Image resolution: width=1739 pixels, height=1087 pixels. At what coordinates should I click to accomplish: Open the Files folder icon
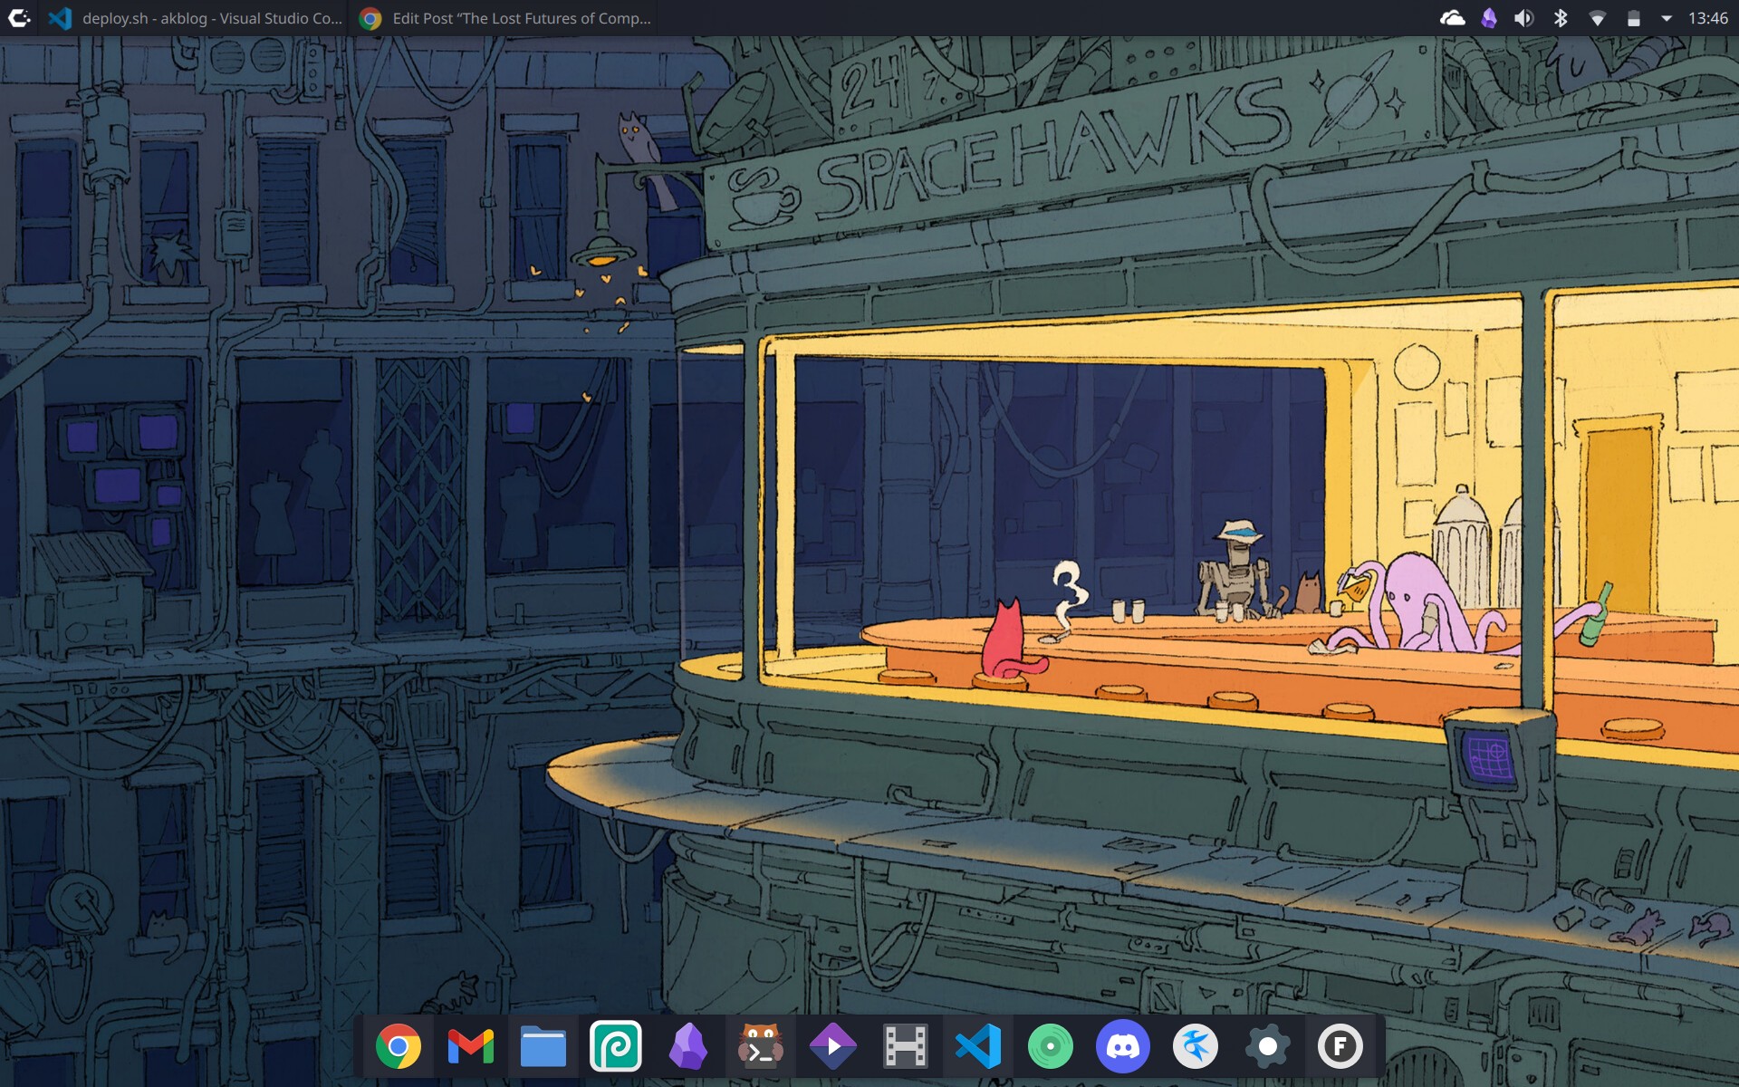click(x=543, y=1047)
